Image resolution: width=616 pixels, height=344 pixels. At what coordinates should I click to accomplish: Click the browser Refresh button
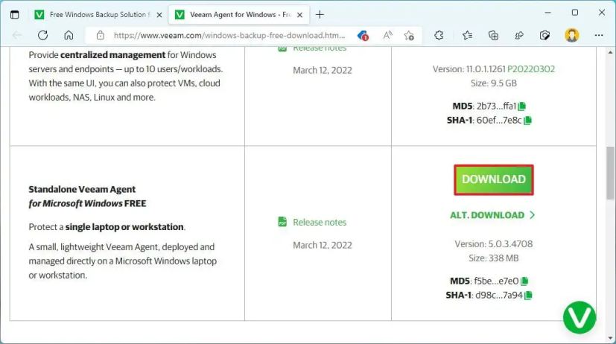coord(42,35)
